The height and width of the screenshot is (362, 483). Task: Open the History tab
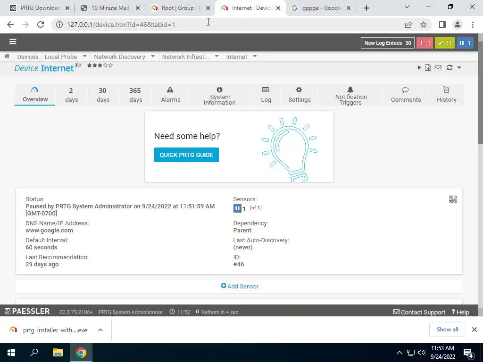[x=446, y=94]
